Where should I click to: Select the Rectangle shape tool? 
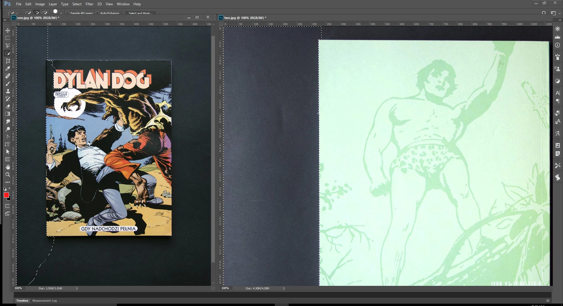pos(8,159)
